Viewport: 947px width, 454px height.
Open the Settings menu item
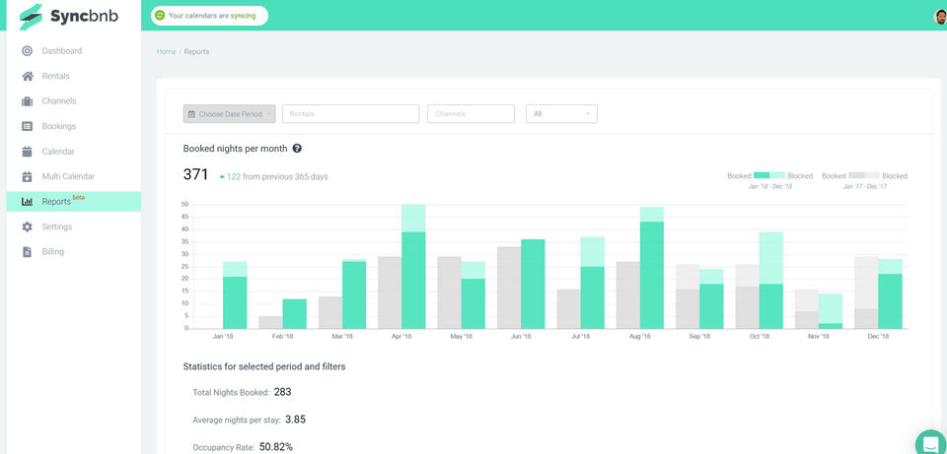74,227
